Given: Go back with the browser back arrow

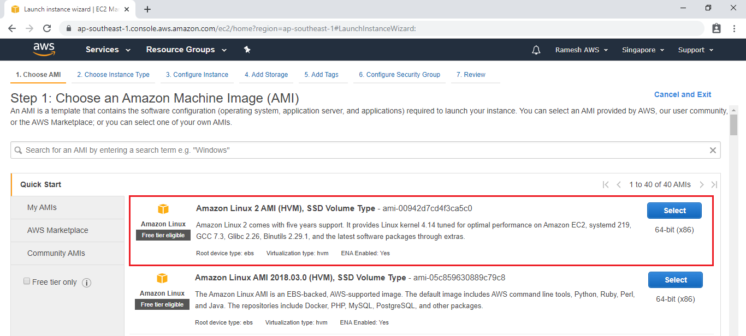Looking at the screenshot, I should (12, 28).
